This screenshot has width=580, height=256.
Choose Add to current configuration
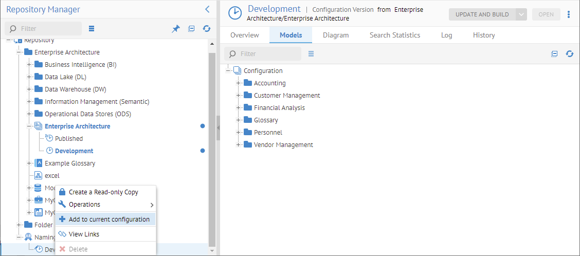109,220
